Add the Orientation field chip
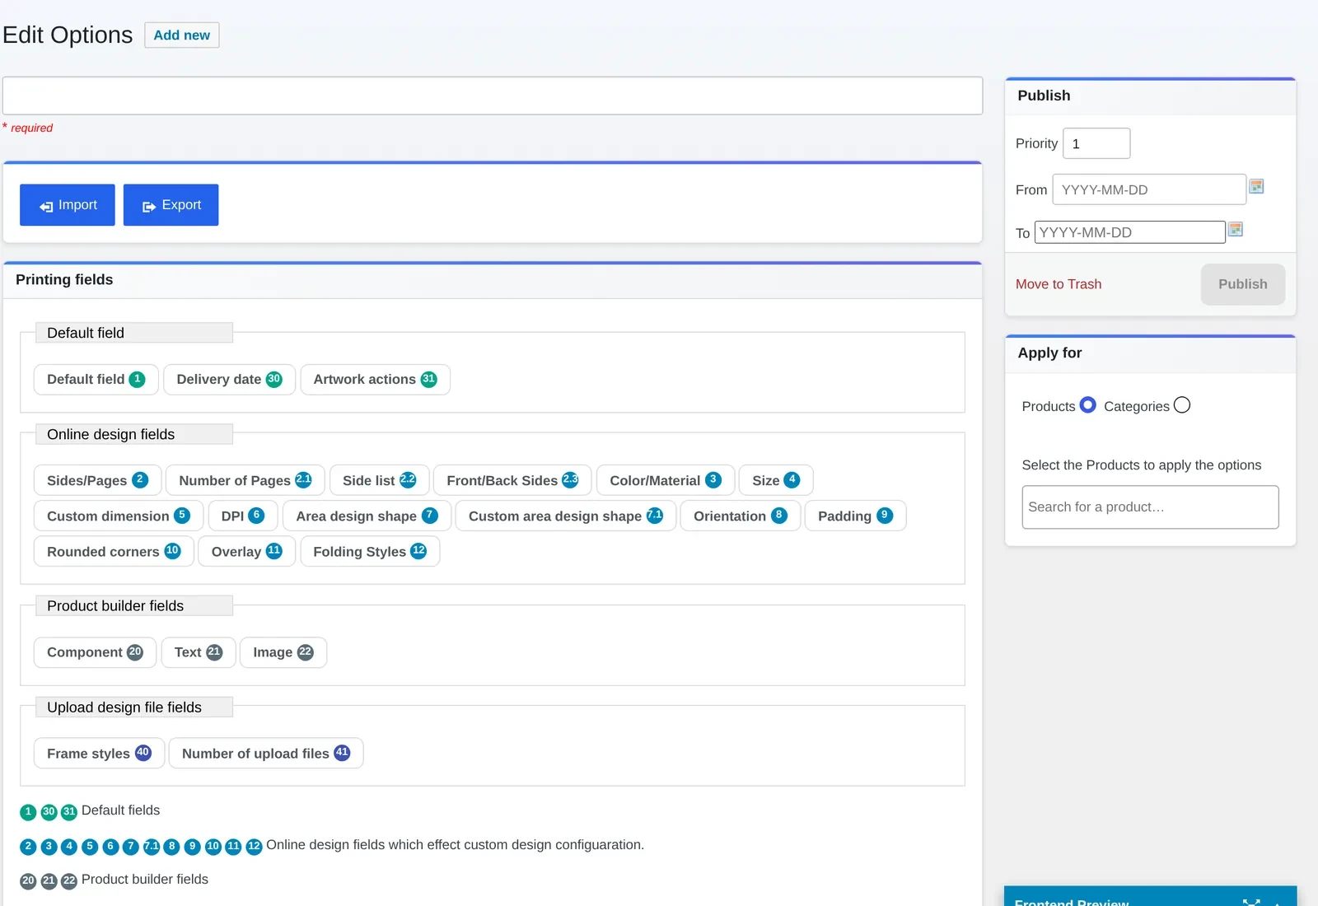The image size is (1318, 906). 741,516
